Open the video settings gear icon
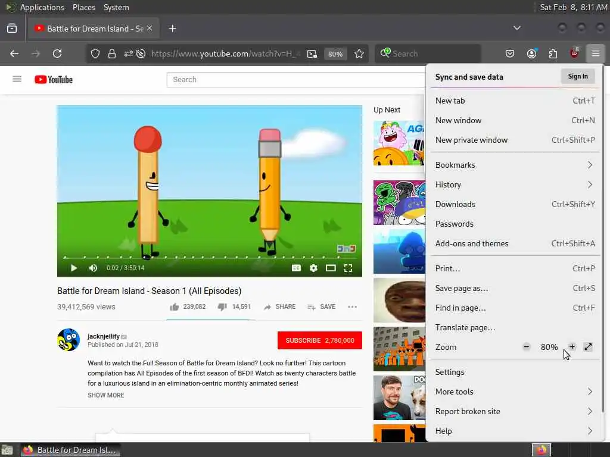This screenshot has width=610, height=457. coord(313,268)
